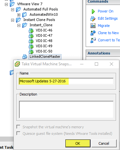The image size is (120, 150).
Task: Click the Migrate link
Action: [104, 26]
